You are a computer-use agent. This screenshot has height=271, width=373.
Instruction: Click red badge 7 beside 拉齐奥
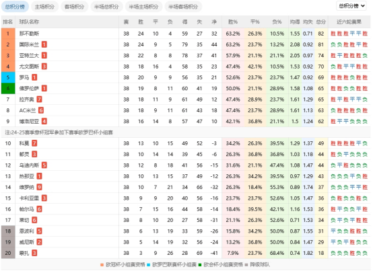[x=39, y=100]
